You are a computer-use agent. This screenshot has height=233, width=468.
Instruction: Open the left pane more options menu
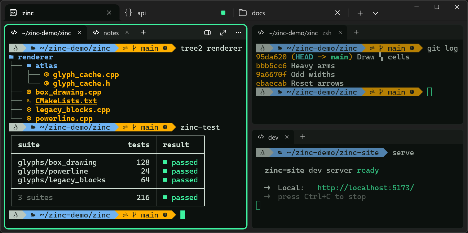(x=238, y=32)
